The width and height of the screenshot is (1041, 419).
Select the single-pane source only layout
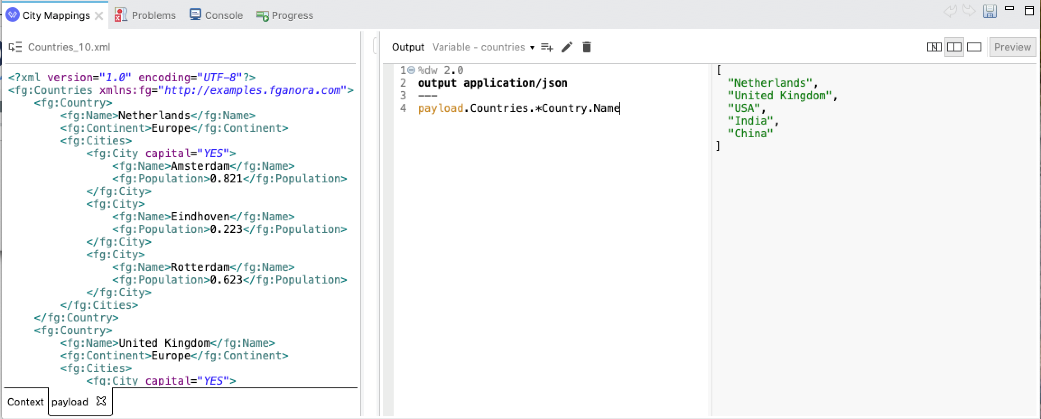point(974,47)
